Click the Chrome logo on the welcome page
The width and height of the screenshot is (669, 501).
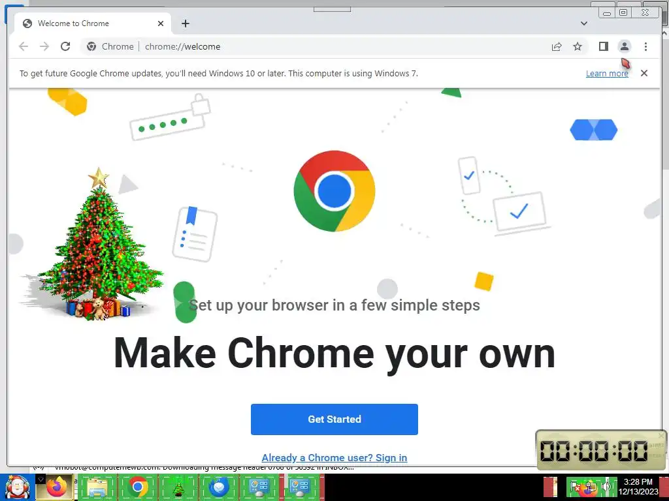334,191
